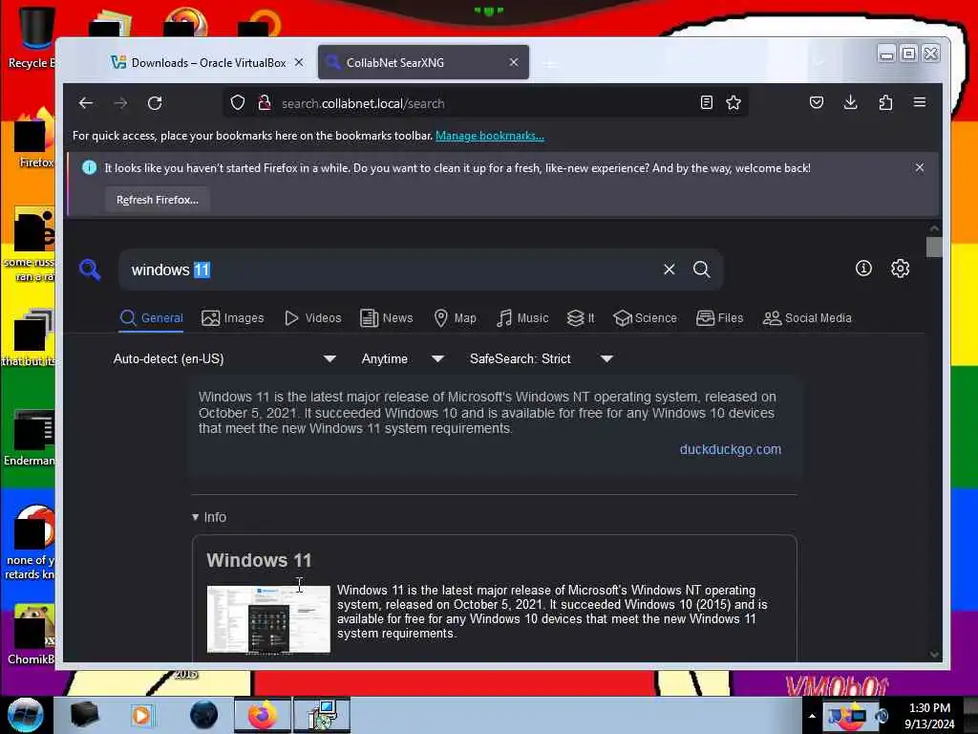Click the network setup taskbar icon
The width and height of the screenshot is (978, 734).
click(323, 715)
